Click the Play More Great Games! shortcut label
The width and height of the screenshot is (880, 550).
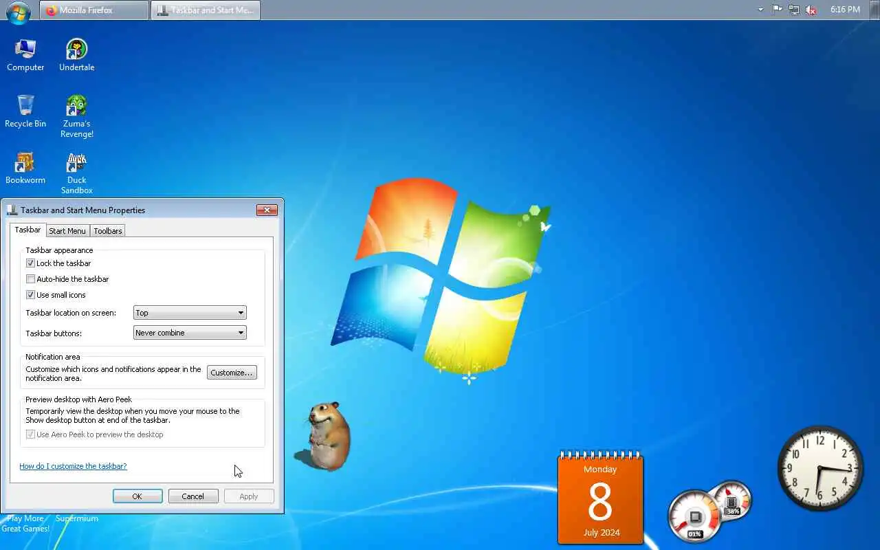[x=25, y=523]
